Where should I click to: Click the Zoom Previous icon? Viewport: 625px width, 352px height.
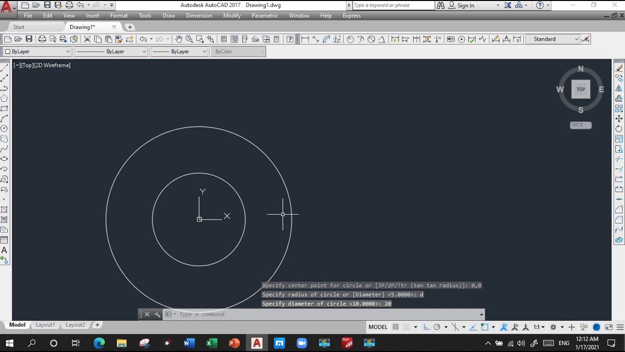point(210,39)
